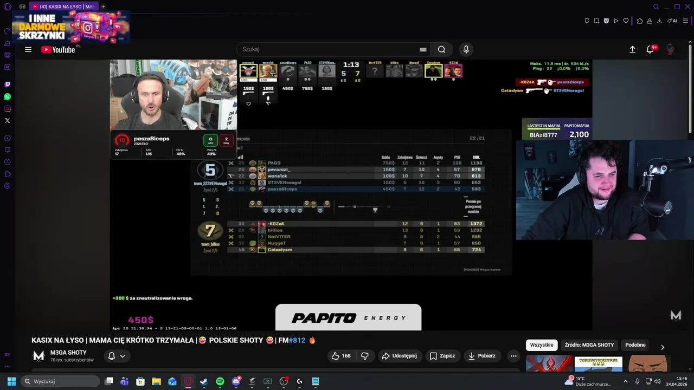Open the Opera GX main menu logo
The image size is (694, 390).
click(x=8, y=6)
